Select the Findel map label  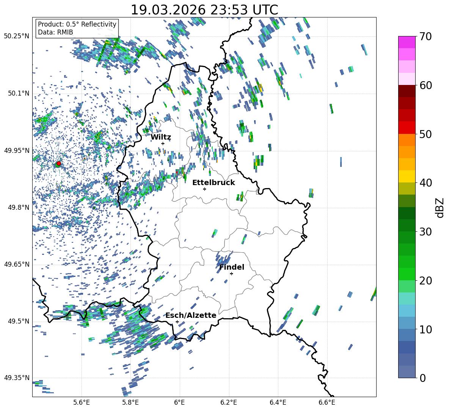coord(232,267)
